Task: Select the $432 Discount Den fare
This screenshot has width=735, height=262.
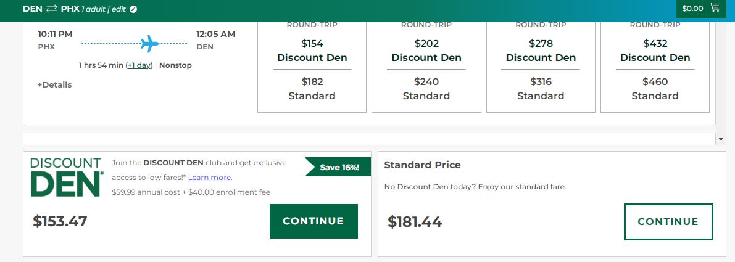Action: 655,51
